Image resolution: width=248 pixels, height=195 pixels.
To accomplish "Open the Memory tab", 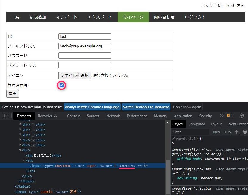I will 160,116.
